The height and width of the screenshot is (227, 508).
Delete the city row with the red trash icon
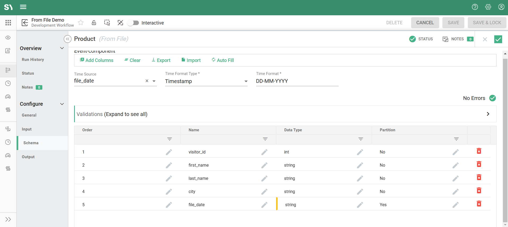point(479,191)
